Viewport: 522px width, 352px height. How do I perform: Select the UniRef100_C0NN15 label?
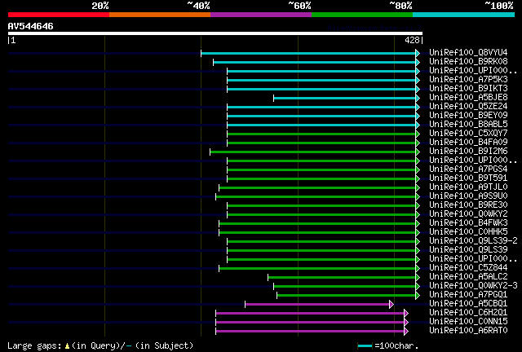click(468, 321)
